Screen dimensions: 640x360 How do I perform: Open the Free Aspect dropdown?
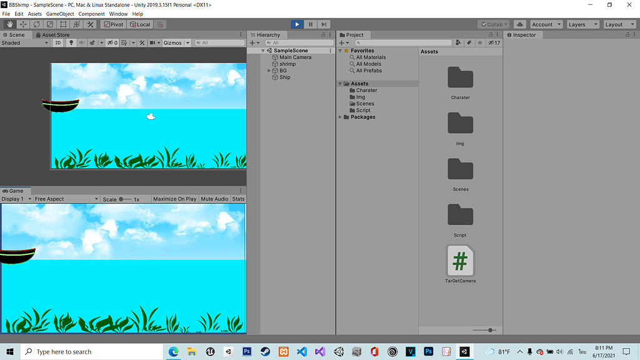tap(66, 199)
